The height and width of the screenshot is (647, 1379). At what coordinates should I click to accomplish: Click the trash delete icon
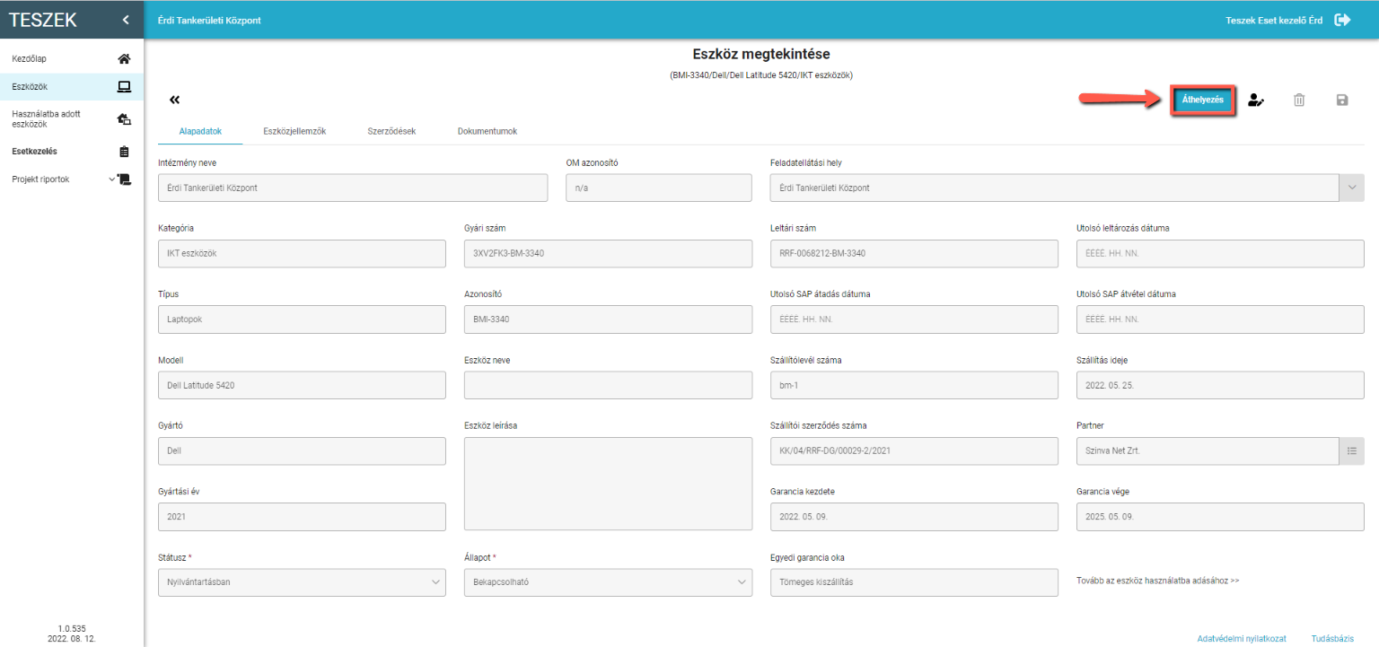point(1299,101)
